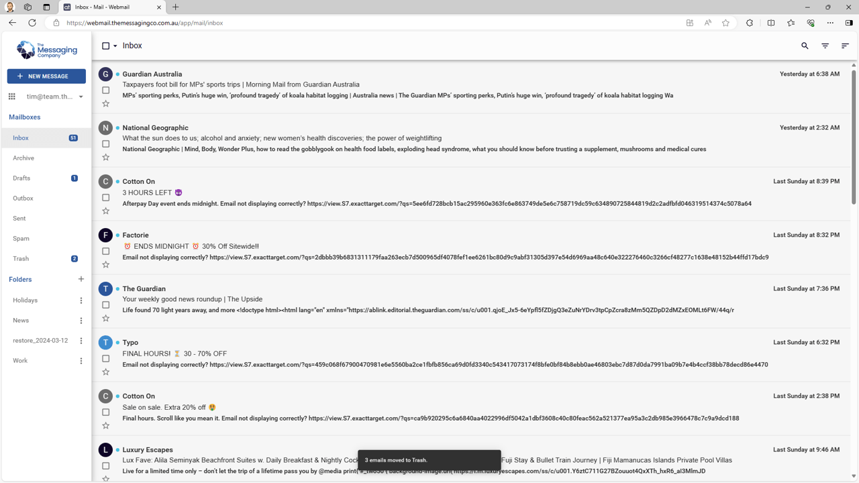Open the Outbox mailbox

[x=46, y=198]
